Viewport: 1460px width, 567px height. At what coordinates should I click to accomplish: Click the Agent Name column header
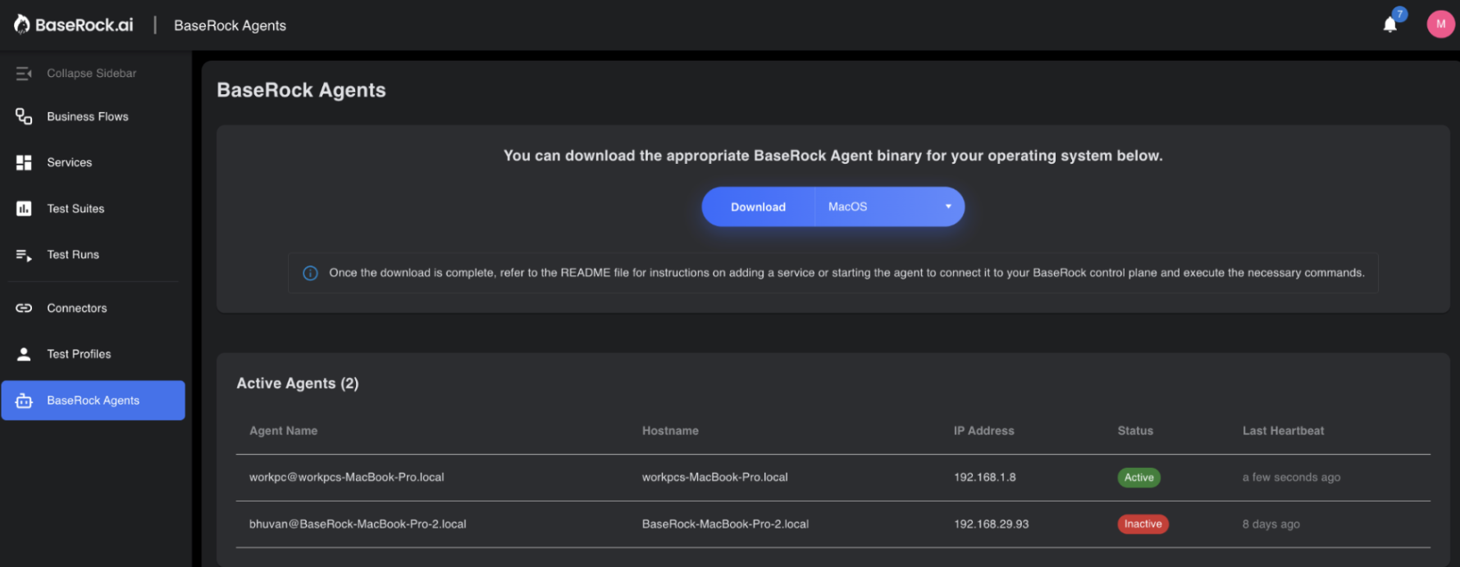pos(283,431)
